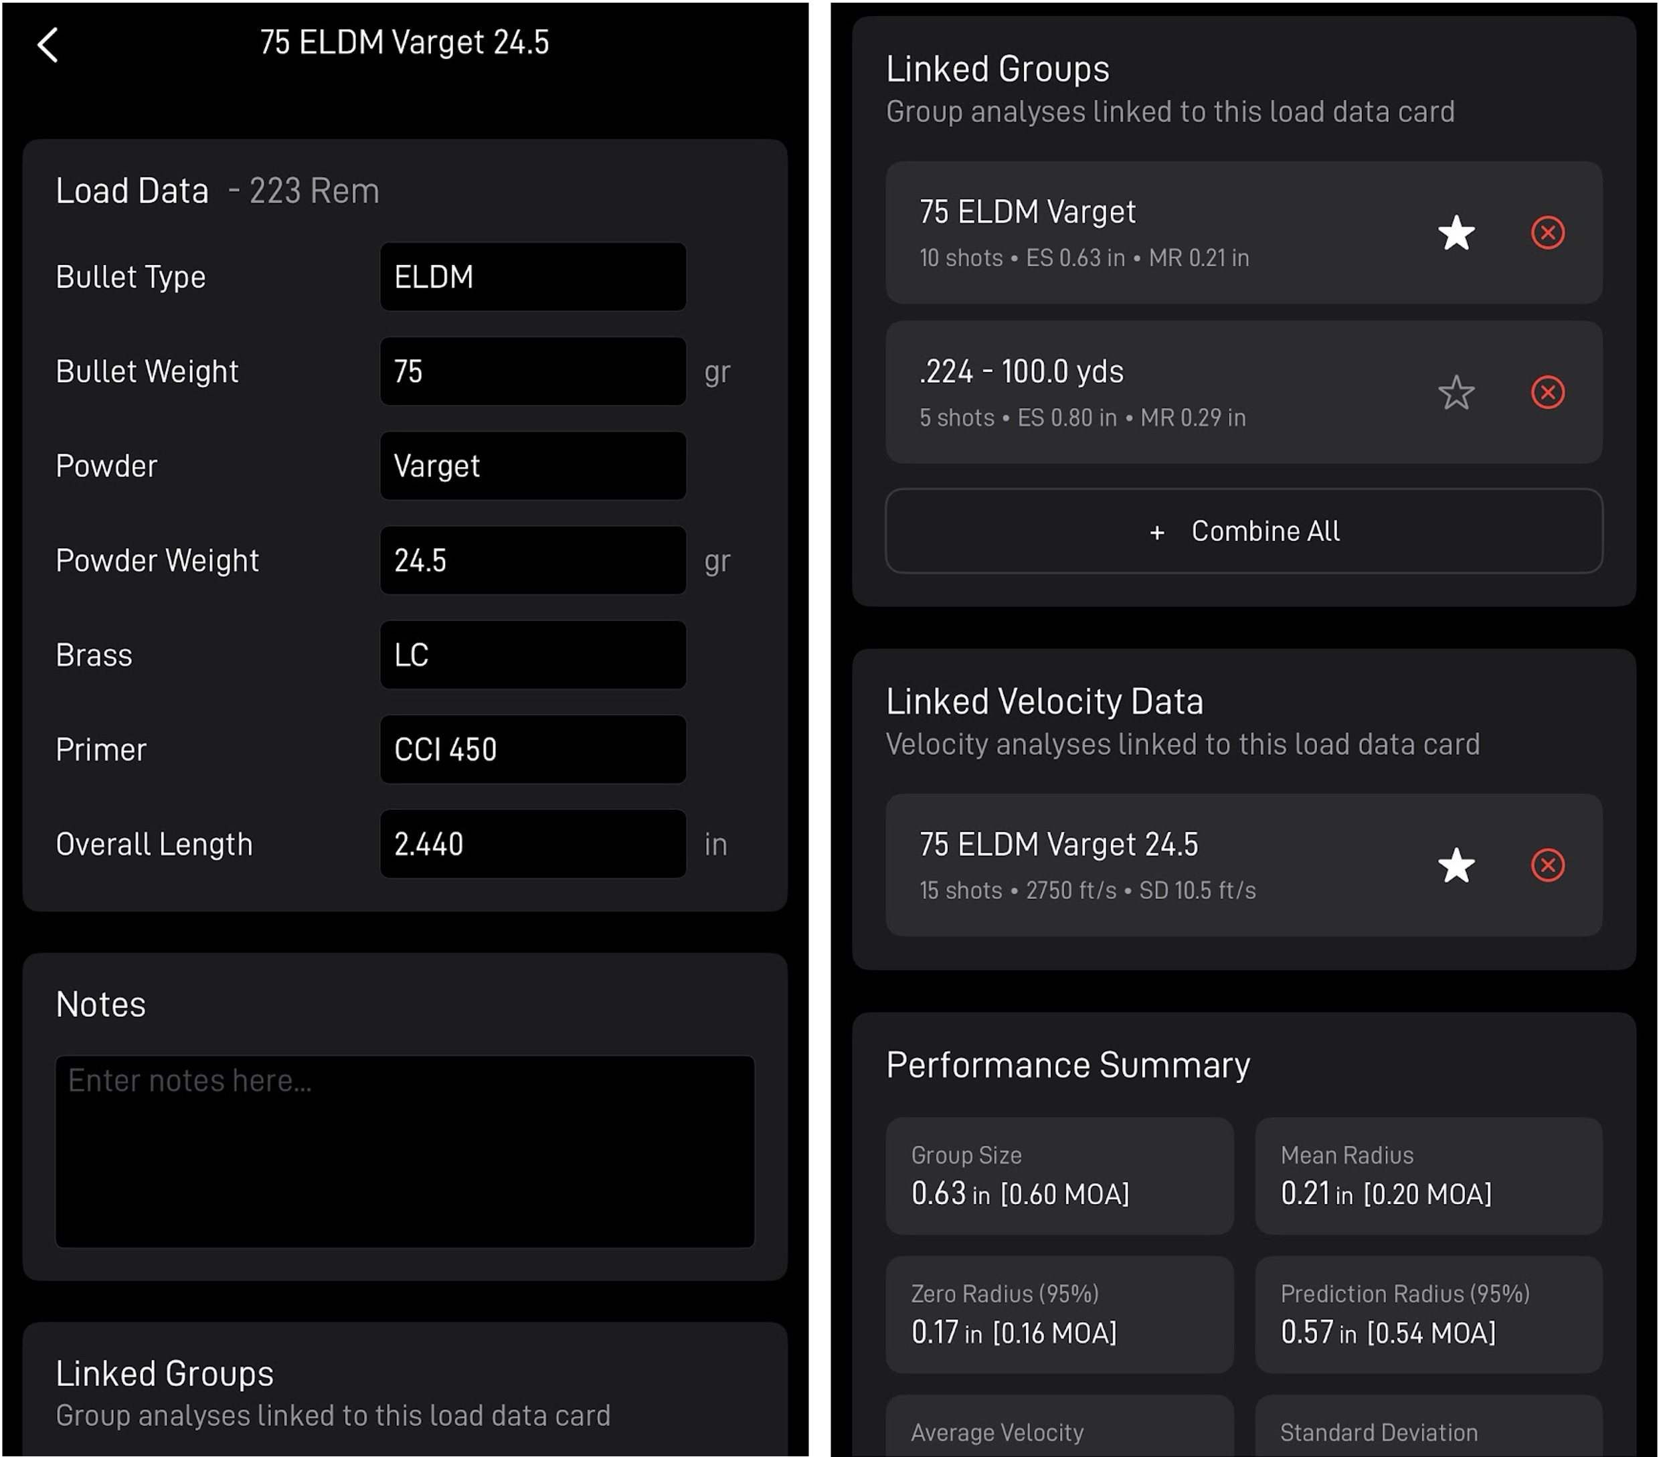Remove the 75 ELDM Varget linked group
This screenshot has height=1457, width=1659.
(1548, 233)
